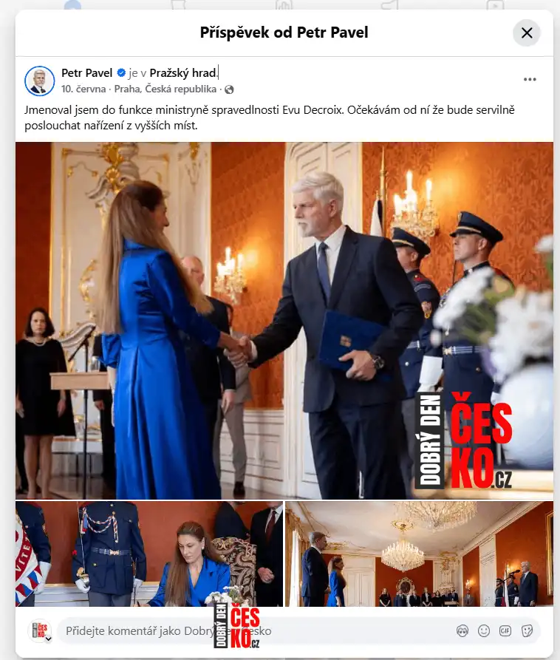Click the public globe privacy icon

tap(229, 89)
